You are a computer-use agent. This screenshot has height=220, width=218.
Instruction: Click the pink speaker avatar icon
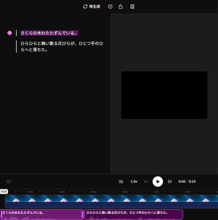[x=10, y=33]
